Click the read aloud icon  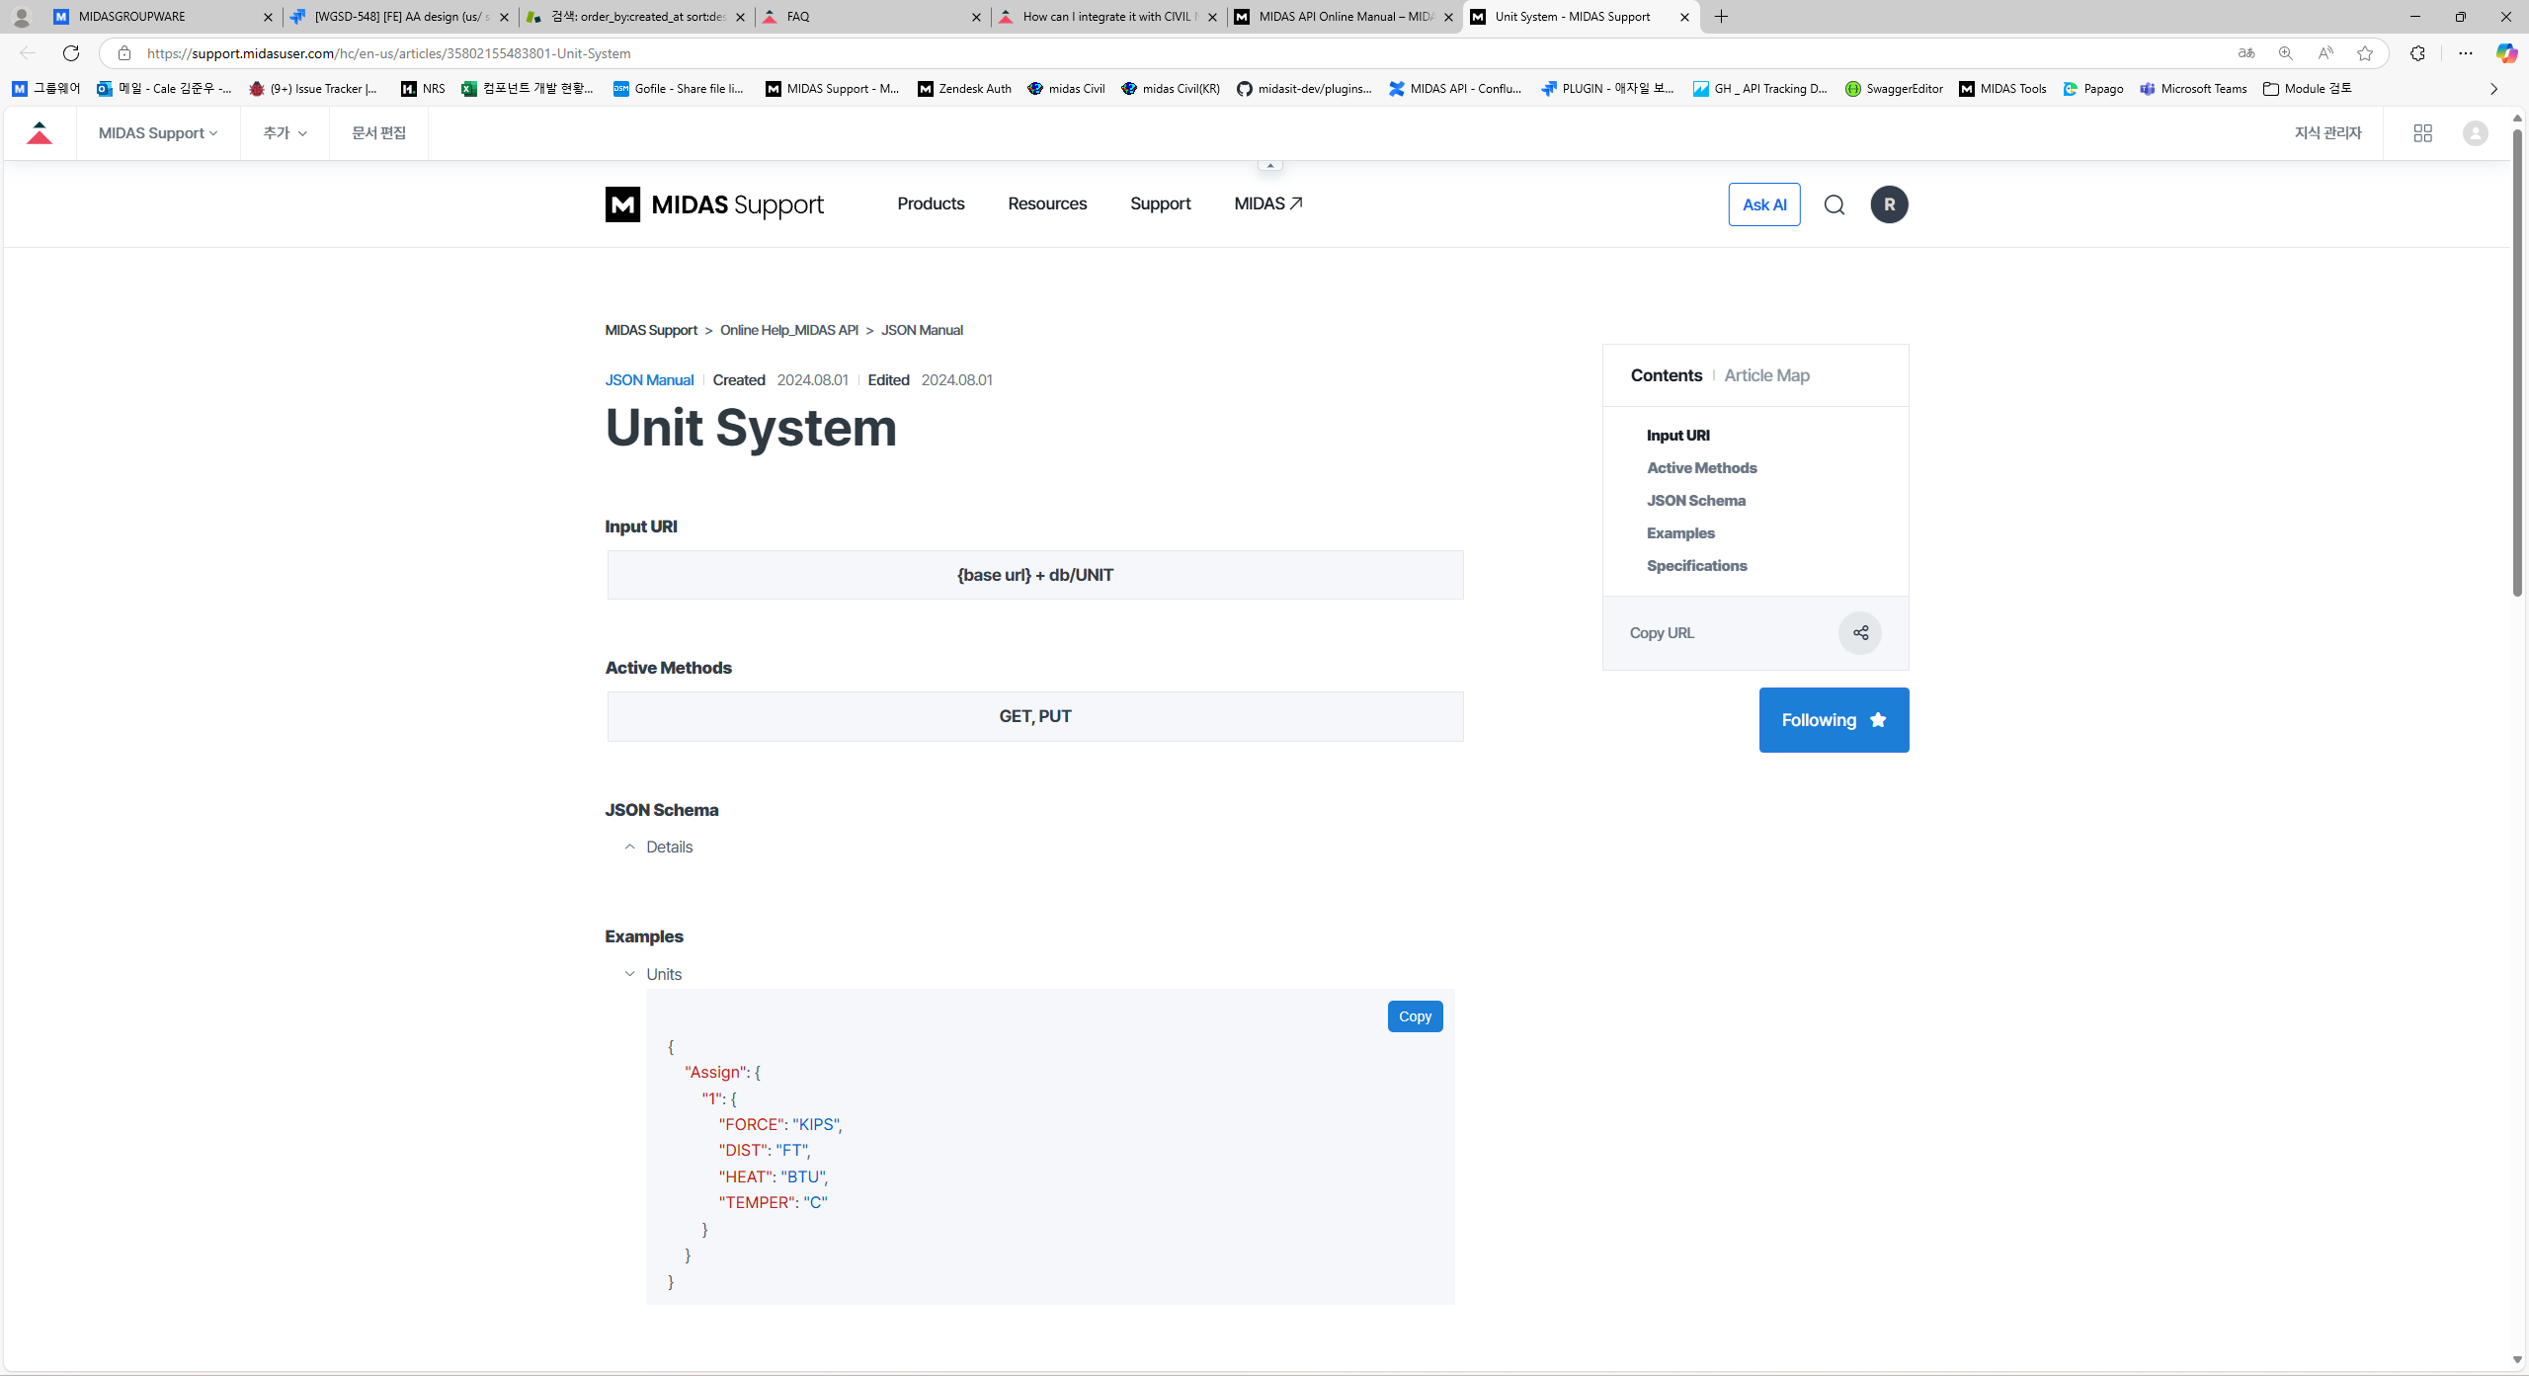pos(2325,53)
